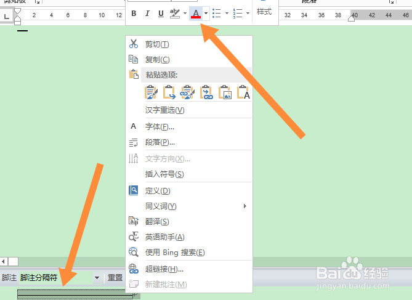
Task: Open the 样式 styles button
Action: [x=264, y=12]
